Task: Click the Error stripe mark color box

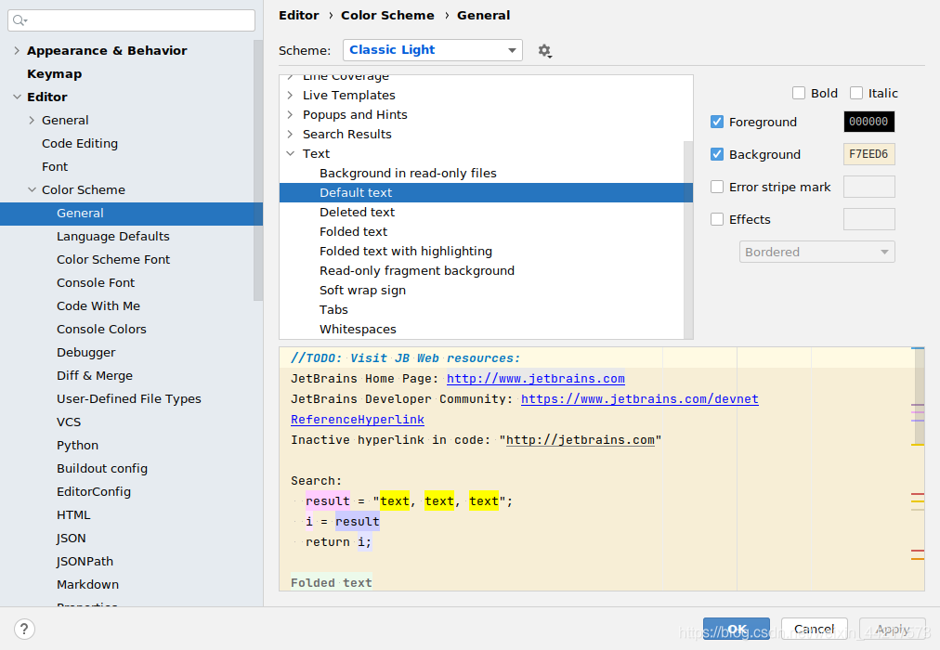Action: pos(868,187)
